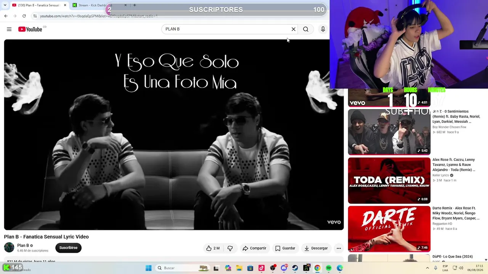Image resolution: width=488 pixels, height=274 pixels.
Task: Share the video using Compartir
Action: 254,248
